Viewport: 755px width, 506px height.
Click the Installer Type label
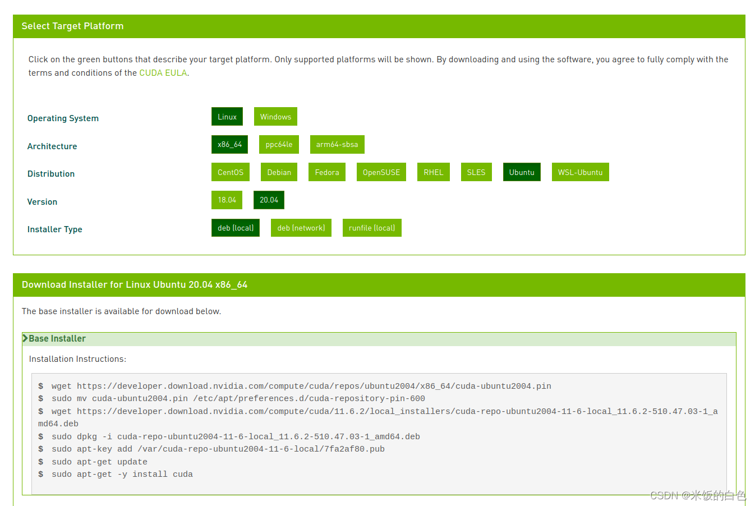tap(55, 229)
